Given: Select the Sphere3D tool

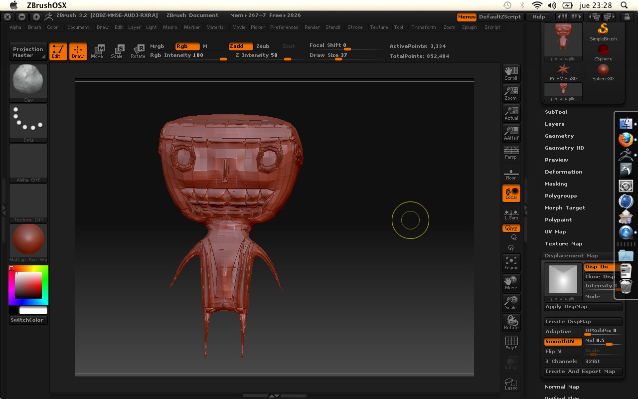Looking at the screenshot, I should tap(603, 72).
